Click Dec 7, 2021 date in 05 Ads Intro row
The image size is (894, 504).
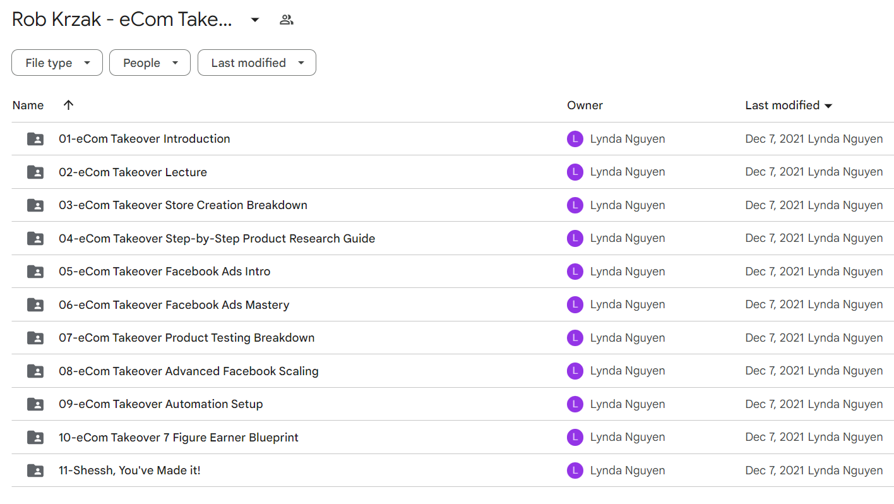[775, 272]
